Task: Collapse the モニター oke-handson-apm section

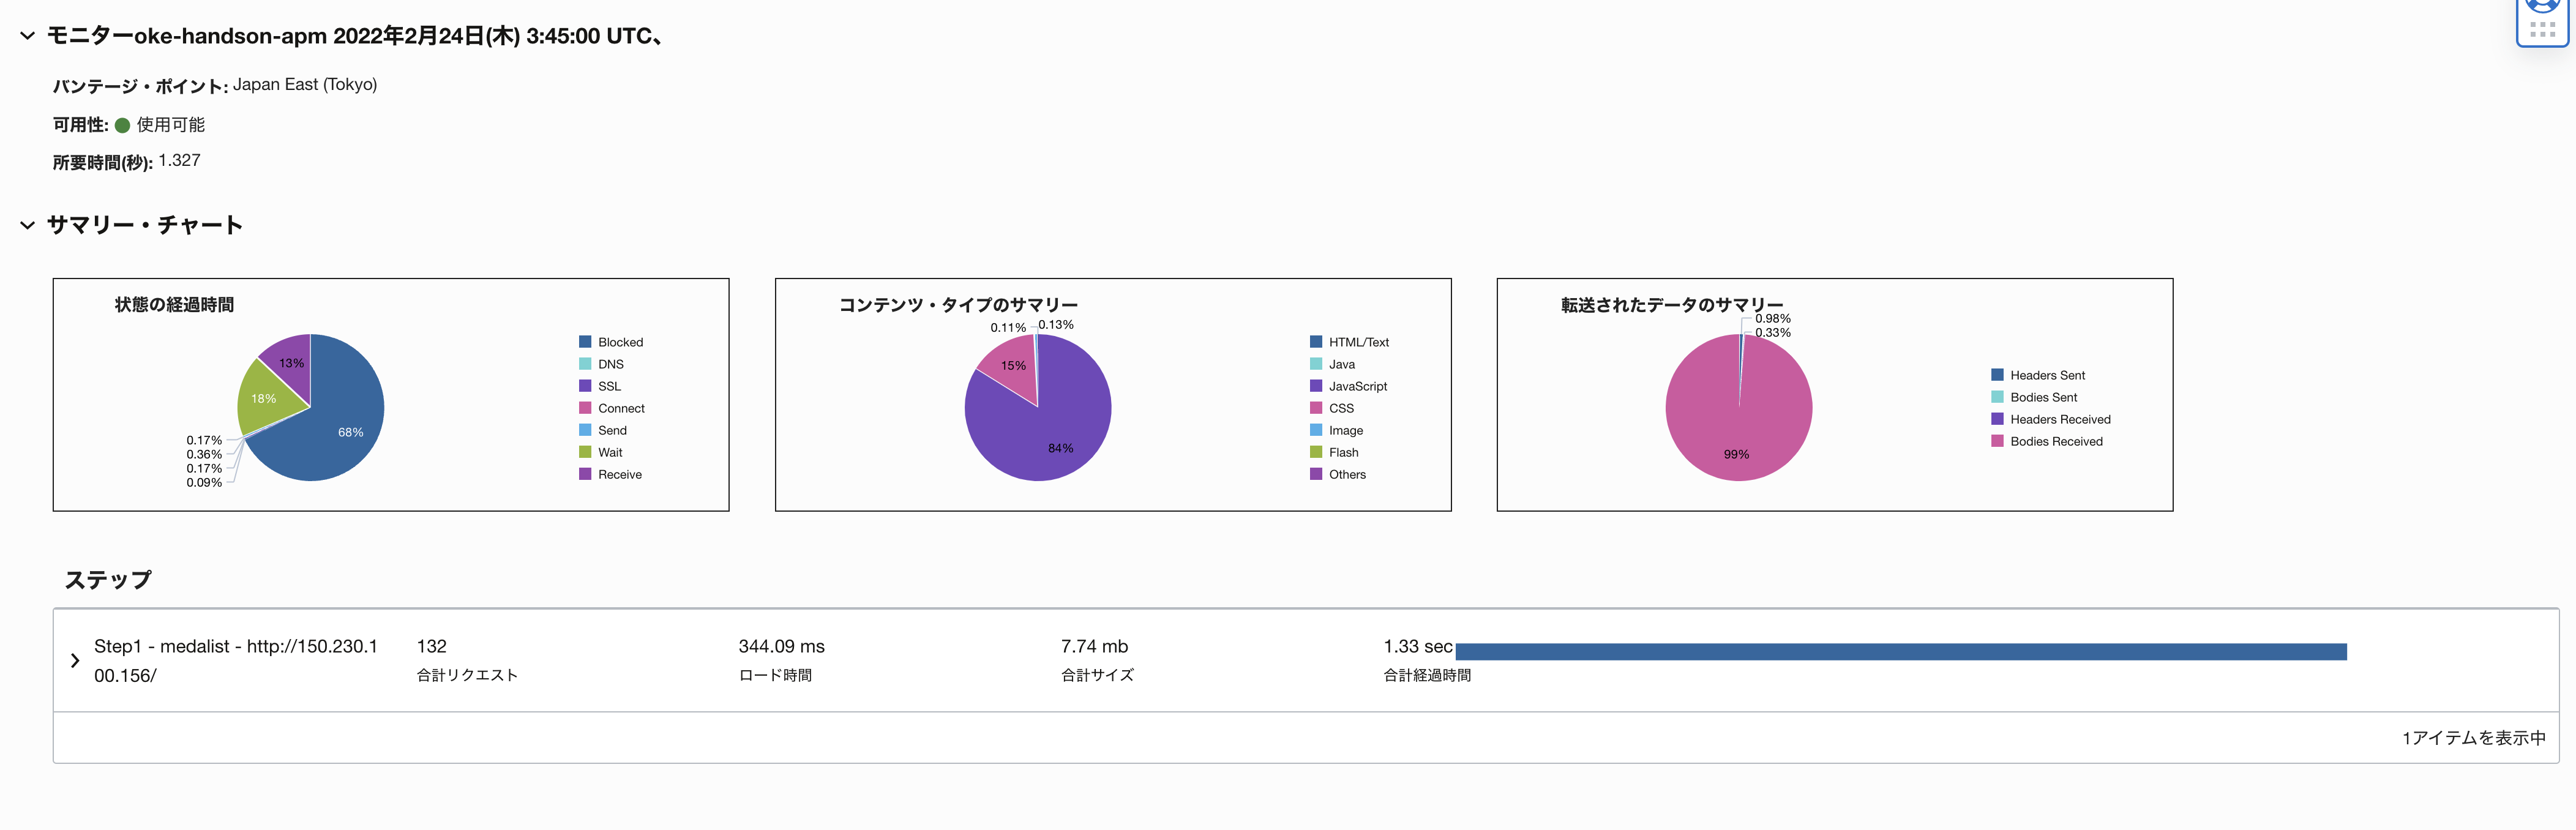Action: [27, 36]
